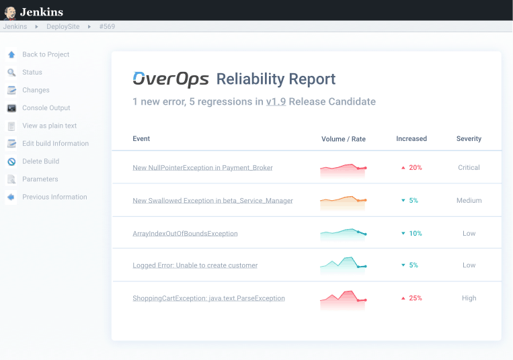Click the Logged Error sparkline chart
513x360 pixels.
343,265
